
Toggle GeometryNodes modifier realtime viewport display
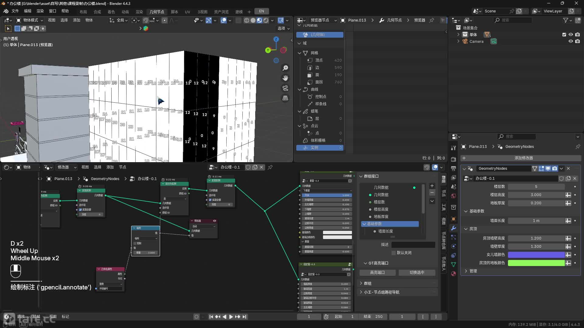(548, 169)
